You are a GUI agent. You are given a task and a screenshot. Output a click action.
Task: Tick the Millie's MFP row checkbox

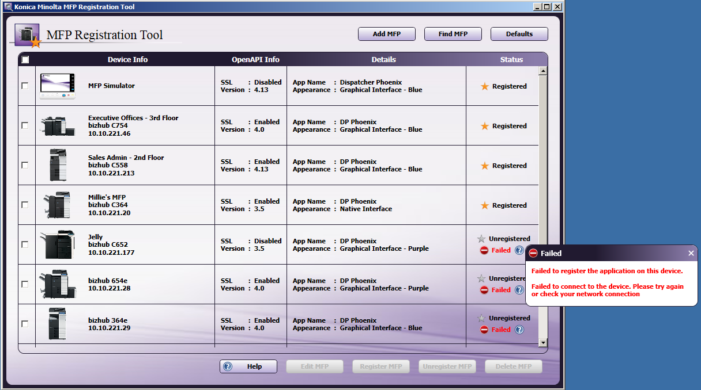[x=25, y=205]
